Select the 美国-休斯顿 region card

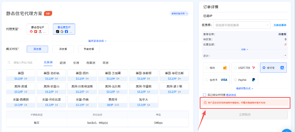point(144,76)
